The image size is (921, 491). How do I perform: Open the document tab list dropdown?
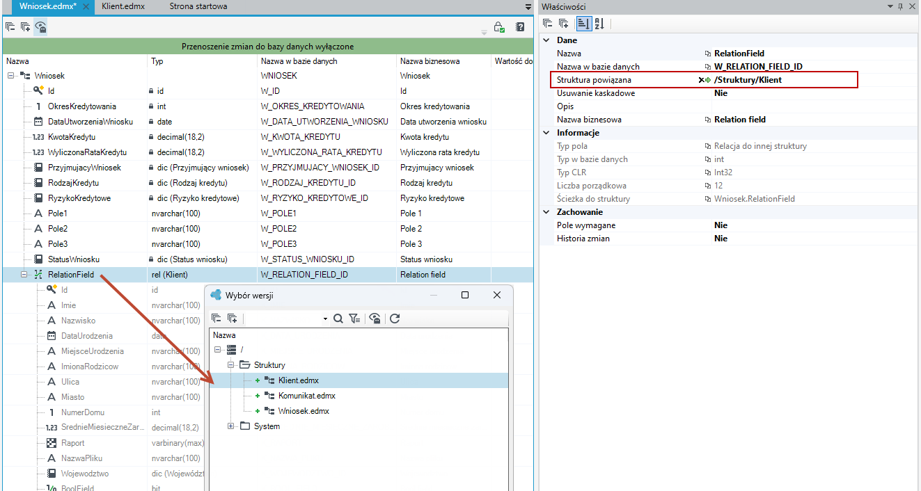[528, 6]
